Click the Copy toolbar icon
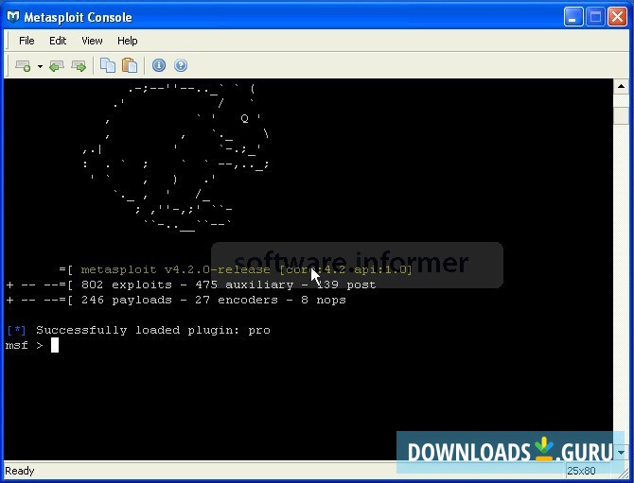Image resolution: width=634 pixels, height=483 pixels. tap(108, 65)
